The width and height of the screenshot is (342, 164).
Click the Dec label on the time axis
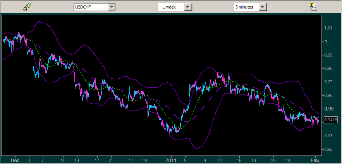click(15, 160)
